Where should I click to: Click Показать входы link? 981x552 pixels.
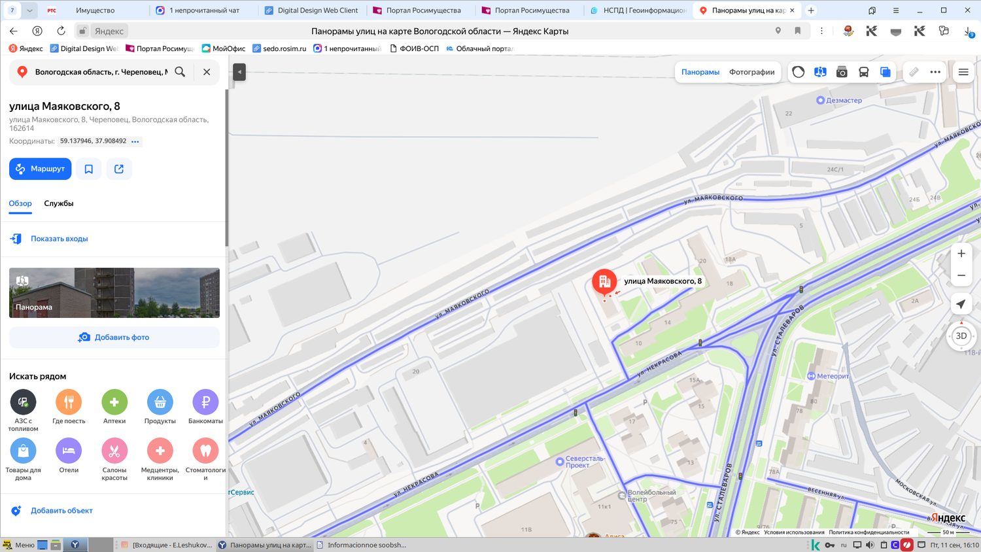[x=60, y=239]
